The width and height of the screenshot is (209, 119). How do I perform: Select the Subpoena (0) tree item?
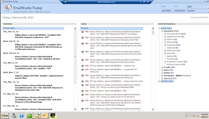tap(172, 48)
